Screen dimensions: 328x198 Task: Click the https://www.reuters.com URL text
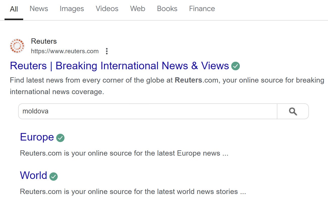65,51
